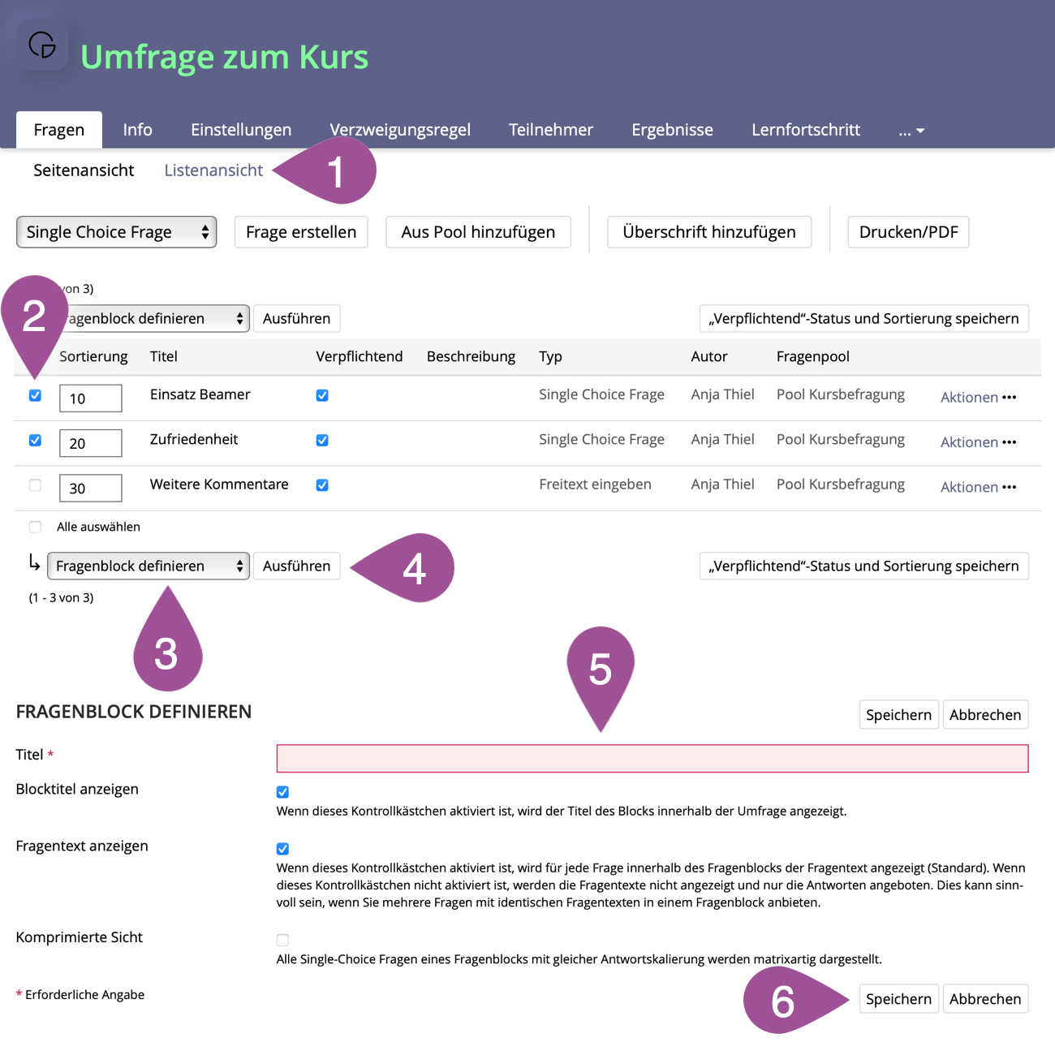
Task: Select the Weitere Kommentare row checkbox
Action: tap(35, 485)
